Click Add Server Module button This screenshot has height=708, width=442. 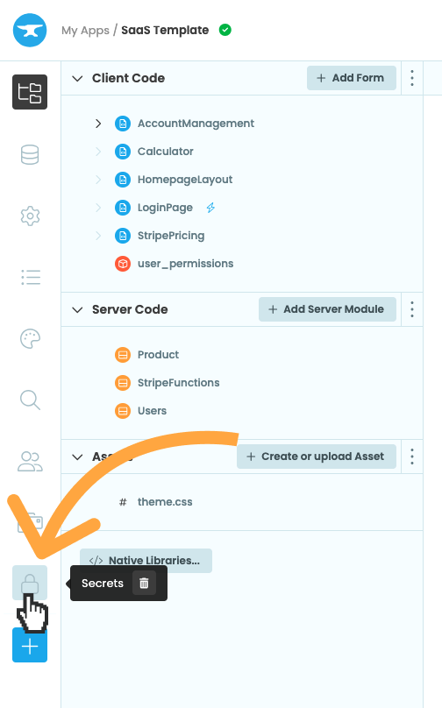click(x=327, y=309)
